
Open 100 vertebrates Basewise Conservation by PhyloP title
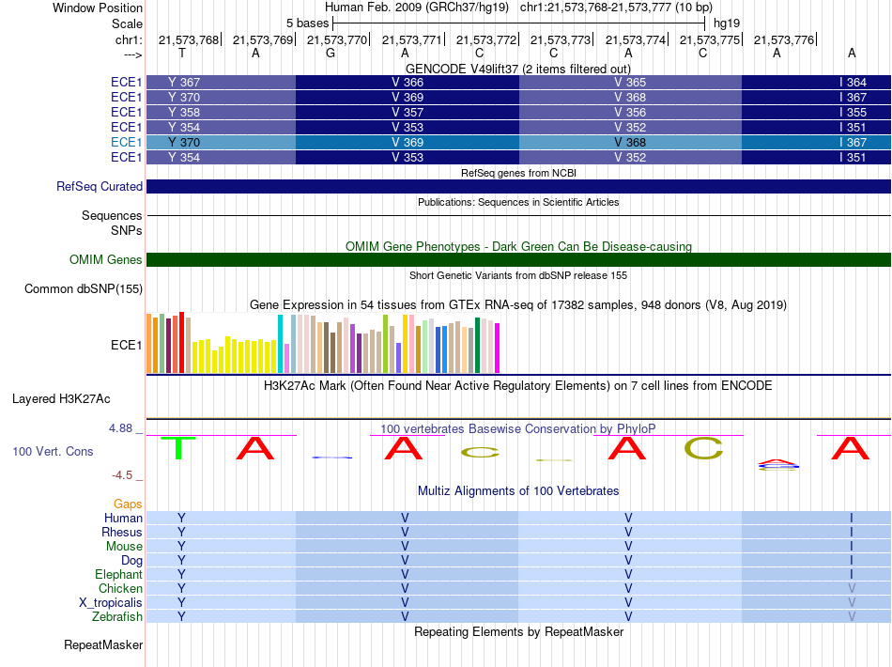click(x=517, y=428)
